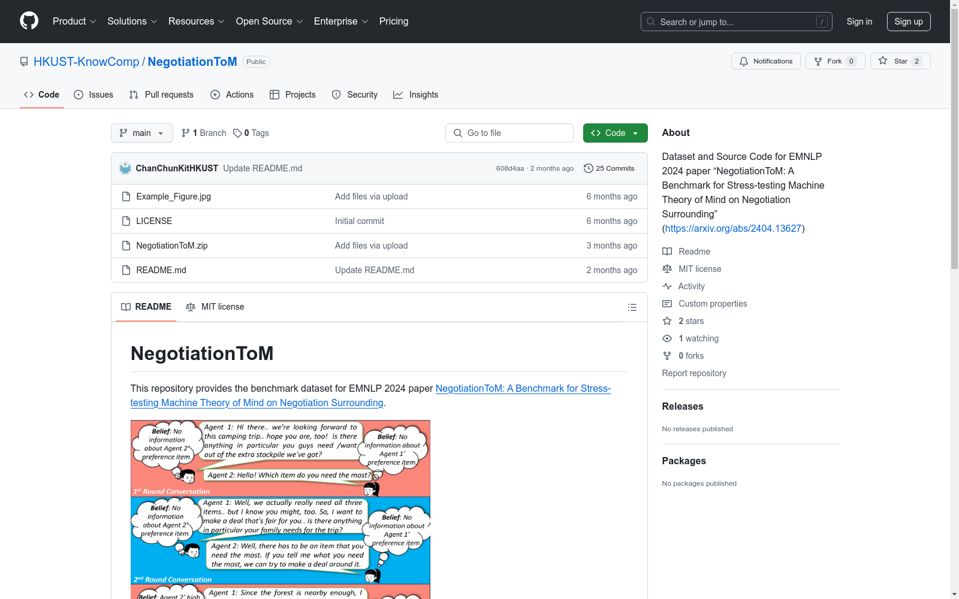Image resolution: width=959 pixels, height=599 pixels.
Task: Open the arxiv.org/abs/2404.13627 link
Action: click(x=733, y=228)
